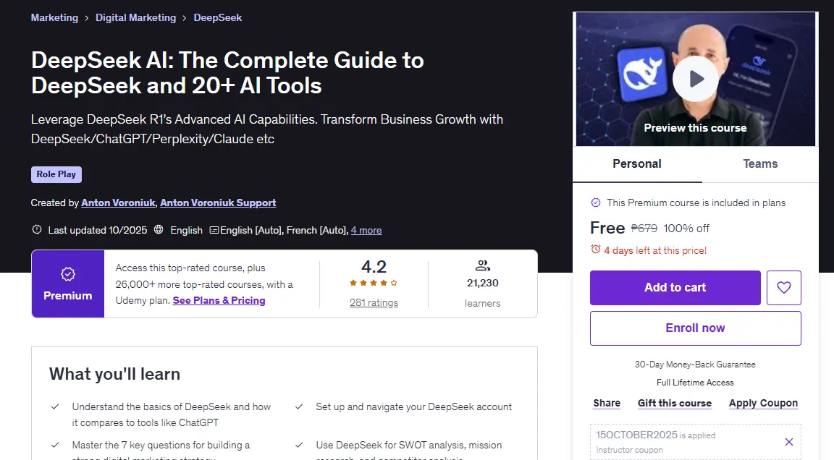Open See Plans & Pricing link

pos(219,300)
